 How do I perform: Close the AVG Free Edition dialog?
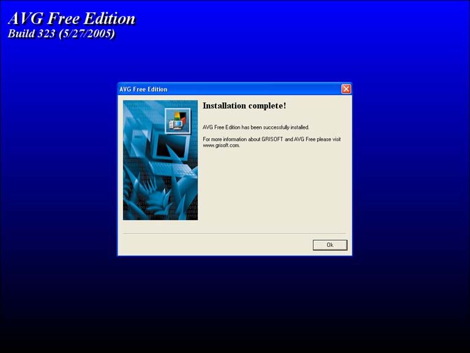346,89
